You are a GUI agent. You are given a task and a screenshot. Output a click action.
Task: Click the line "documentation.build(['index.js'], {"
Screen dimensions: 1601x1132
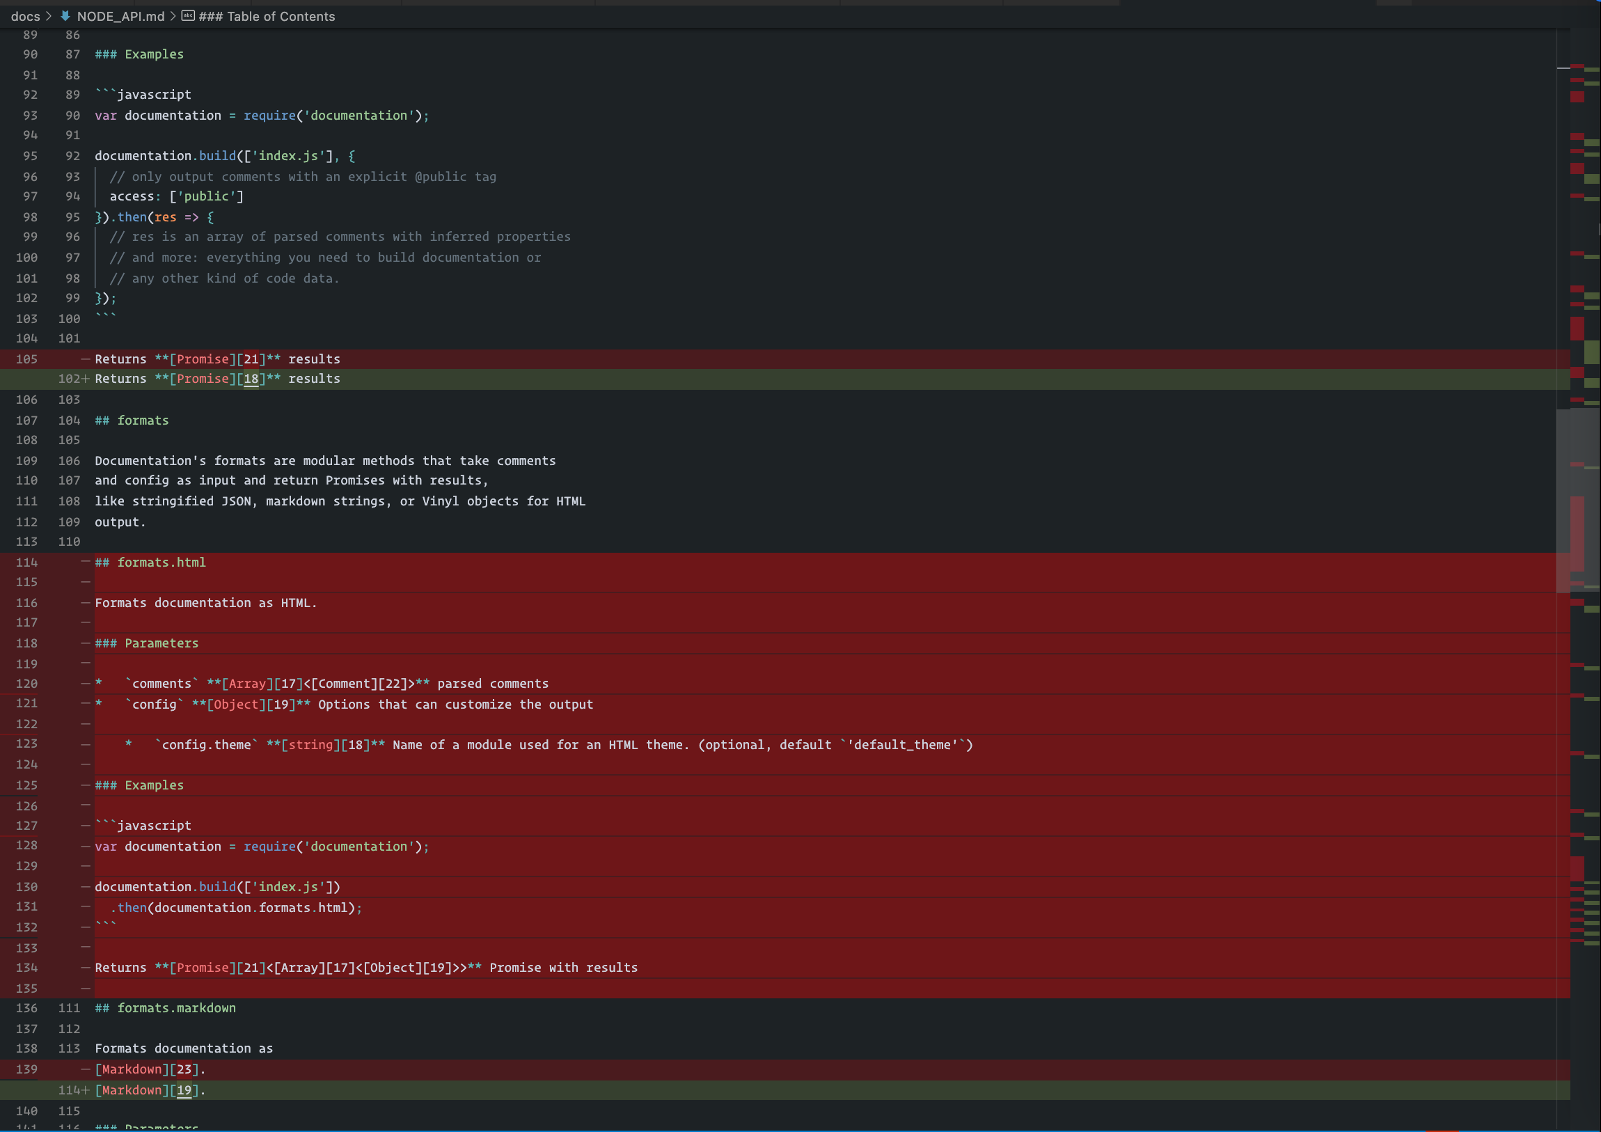point(226,156)
